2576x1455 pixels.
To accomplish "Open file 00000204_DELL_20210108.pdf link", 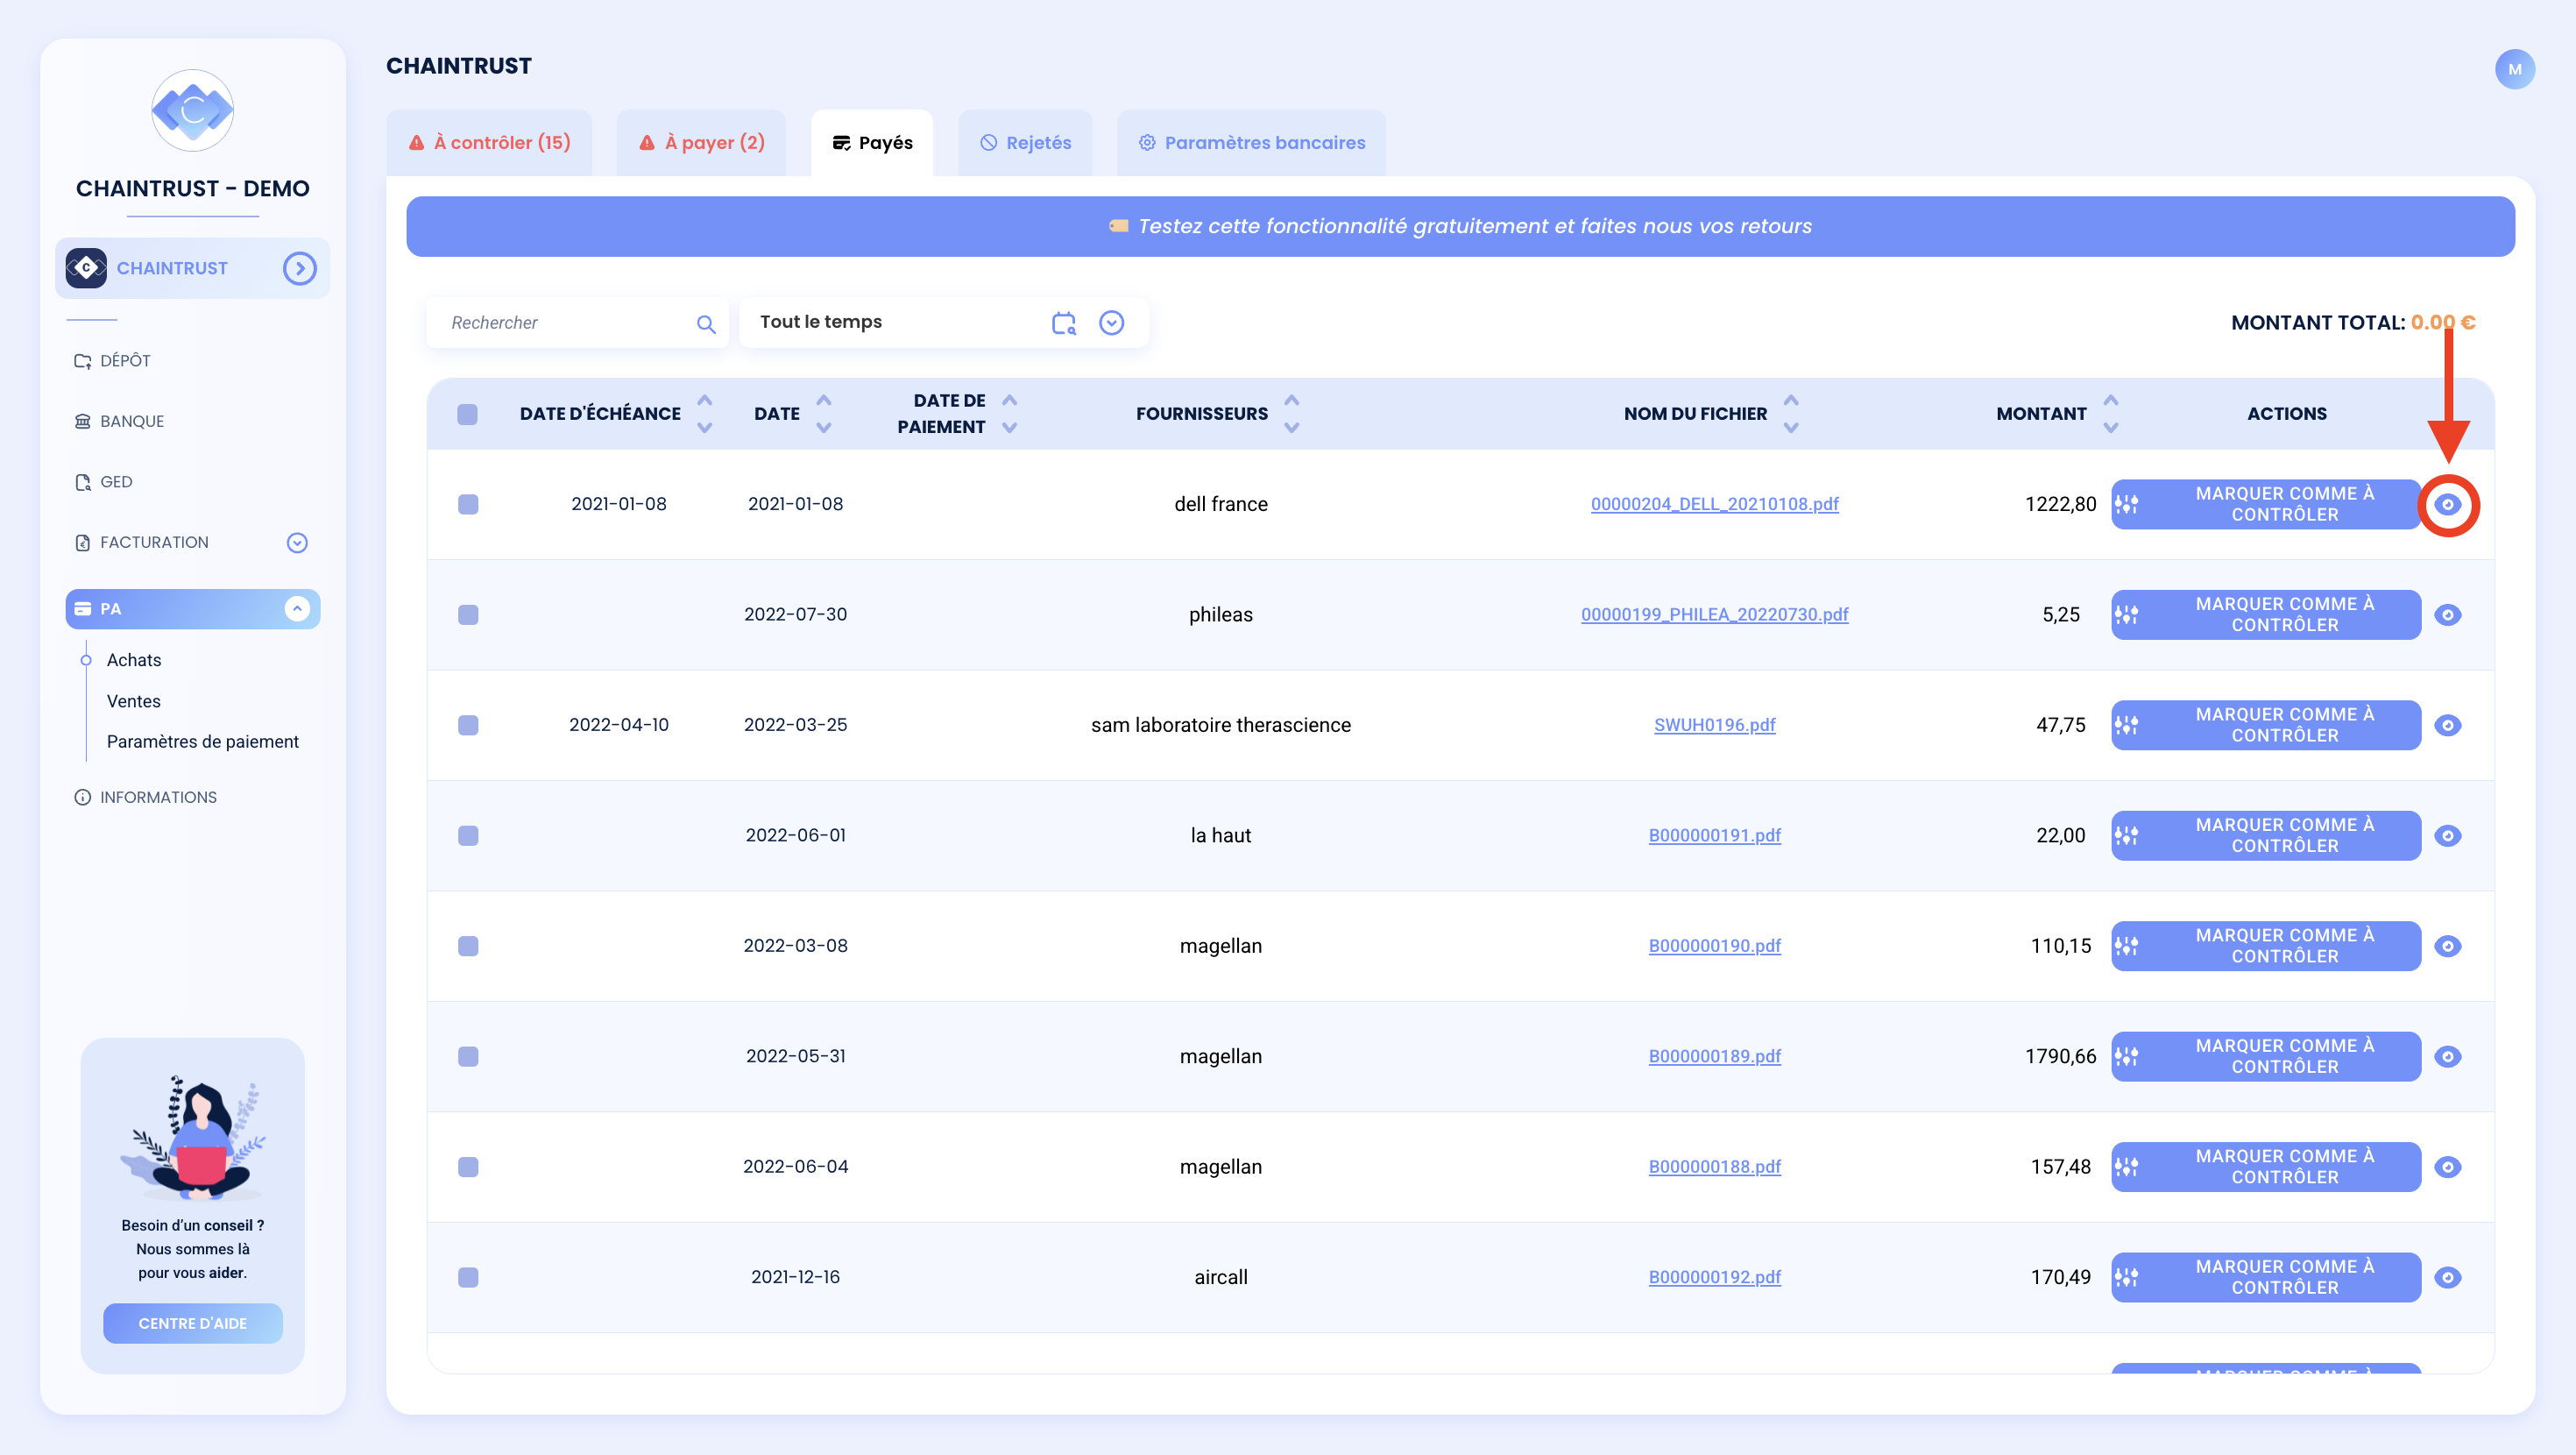I will 1714,504.
